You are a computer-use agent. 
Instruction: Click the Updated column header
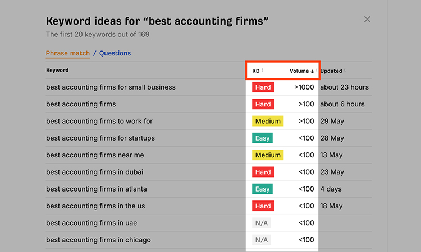331,71
